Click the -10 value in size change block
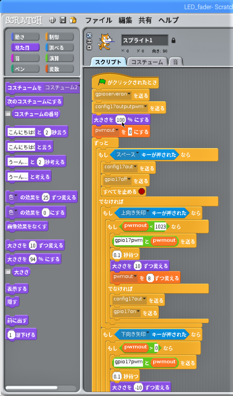The width and height of the screenshot is (233, 396). coord(138,387)
